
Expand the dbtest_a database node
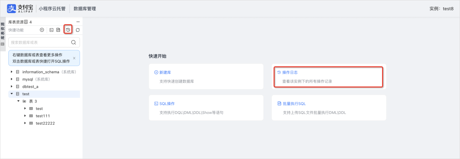(12, 86)
